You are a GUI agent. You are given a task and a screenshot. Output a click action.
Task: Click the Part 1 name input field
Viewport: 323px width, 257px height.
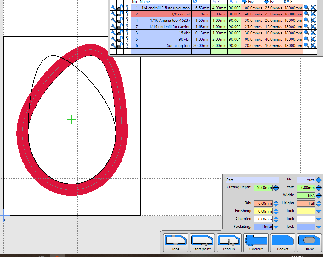click(x=252, y=180)
